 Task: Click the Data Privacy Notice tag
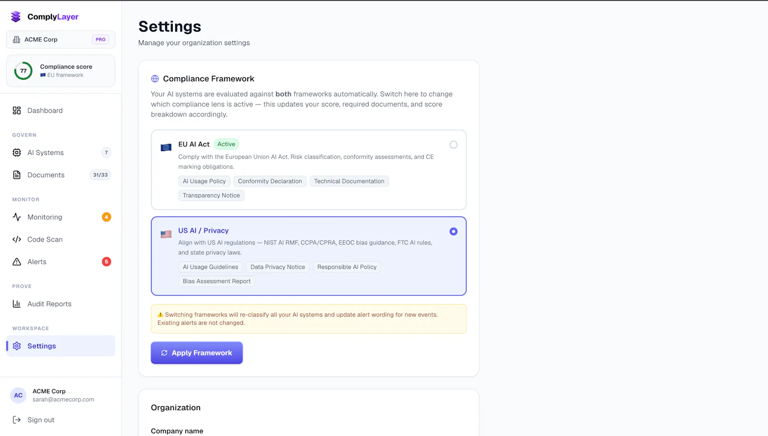tap(277, 267)
